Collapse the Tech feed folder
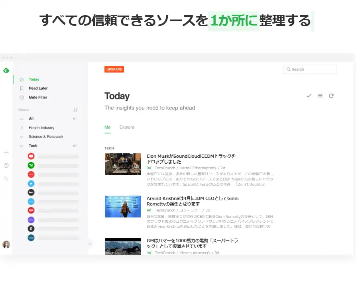Viewport: 356px width, 282px height. (x=22, y=146)
